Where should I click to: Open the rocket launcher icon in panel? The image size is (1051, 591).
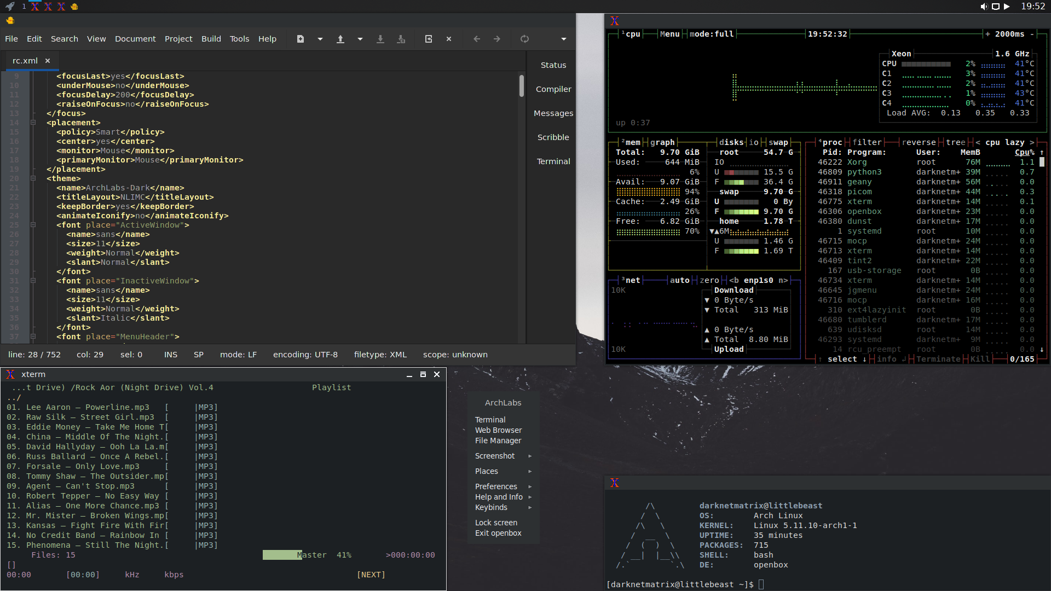click(x=10, y=7)
